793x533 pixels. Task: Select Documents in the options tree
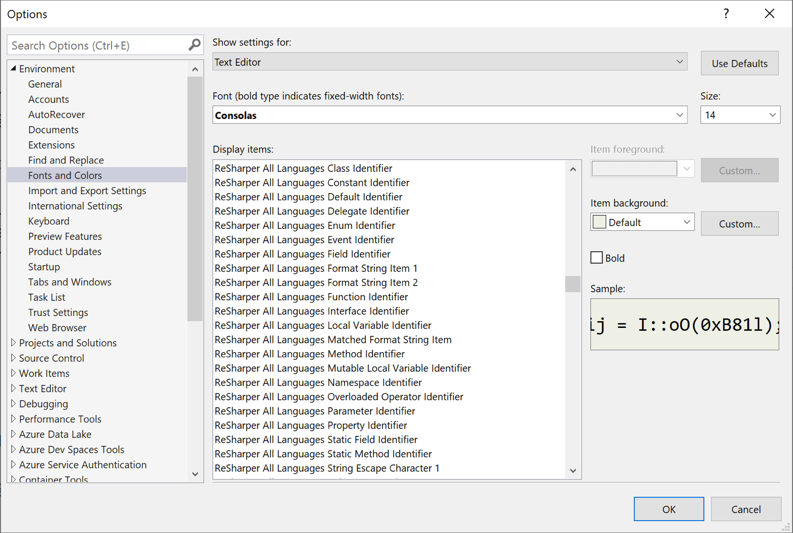coord(54,130)
